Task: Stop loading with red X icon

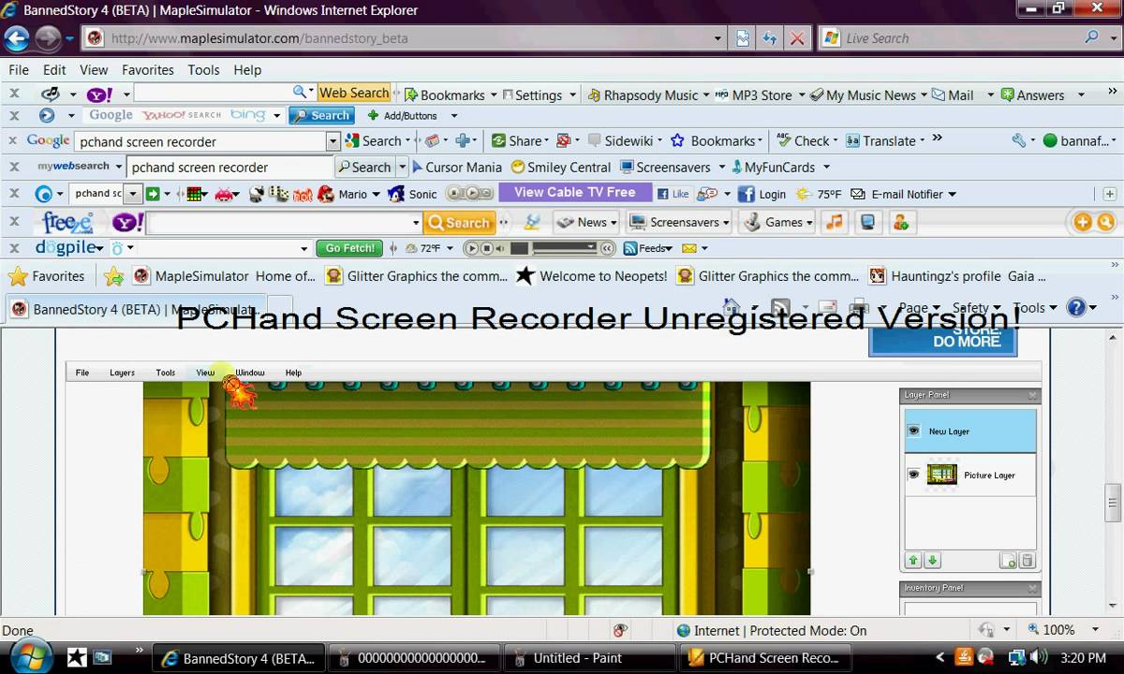Action: [x=797, y=38]
